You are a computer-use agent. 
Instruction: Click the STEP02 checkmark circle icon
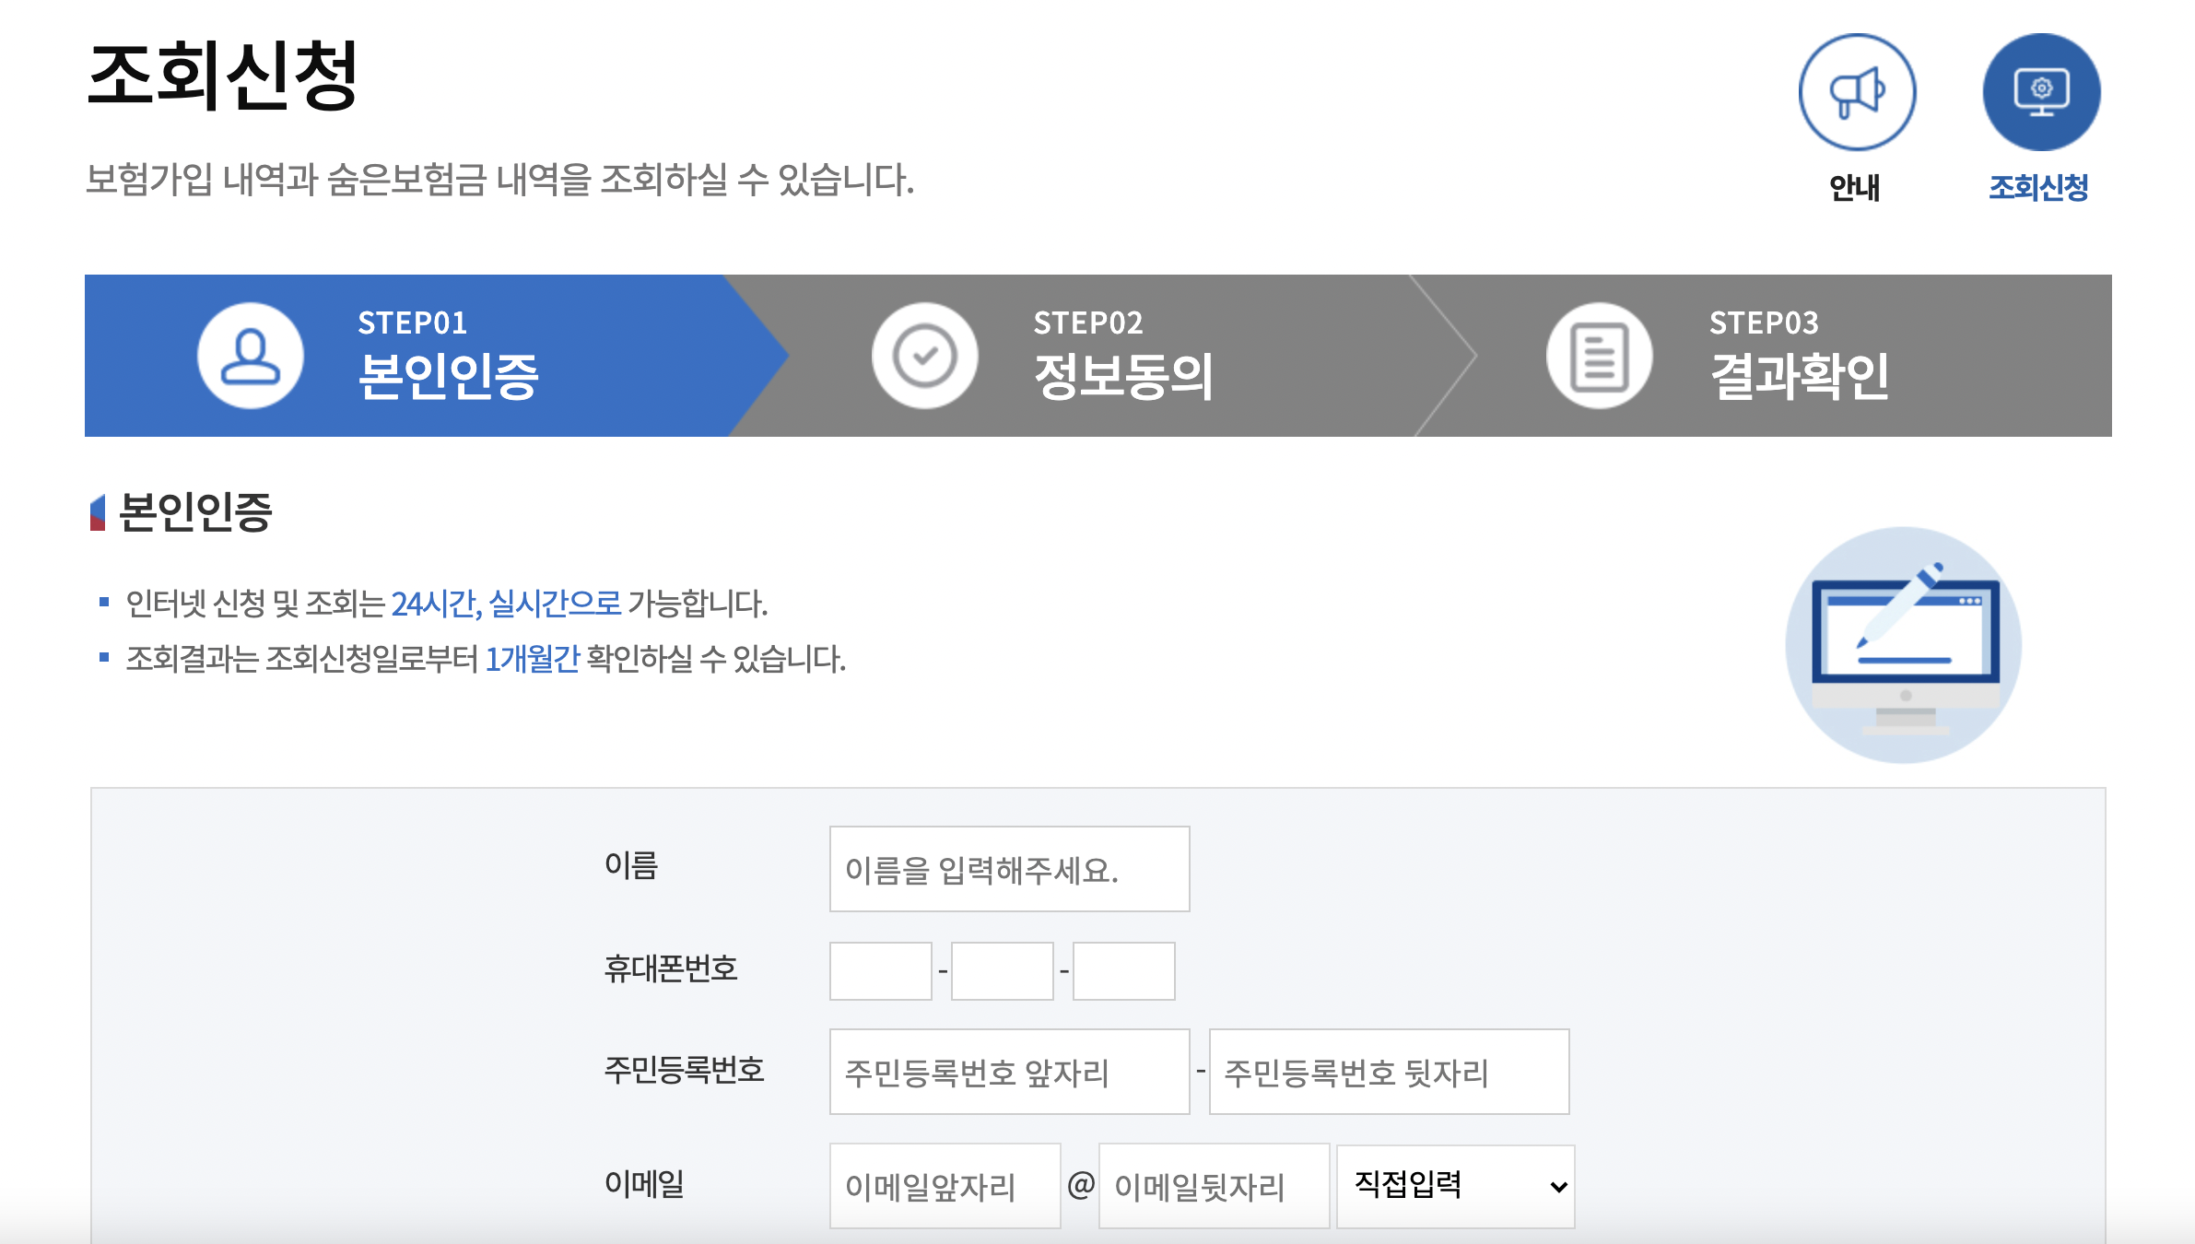(924, 356)
